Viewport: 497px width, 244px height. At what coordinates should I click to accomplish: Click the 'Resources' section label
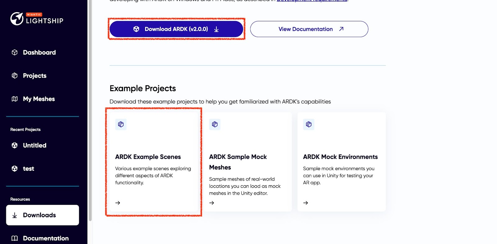20,199
